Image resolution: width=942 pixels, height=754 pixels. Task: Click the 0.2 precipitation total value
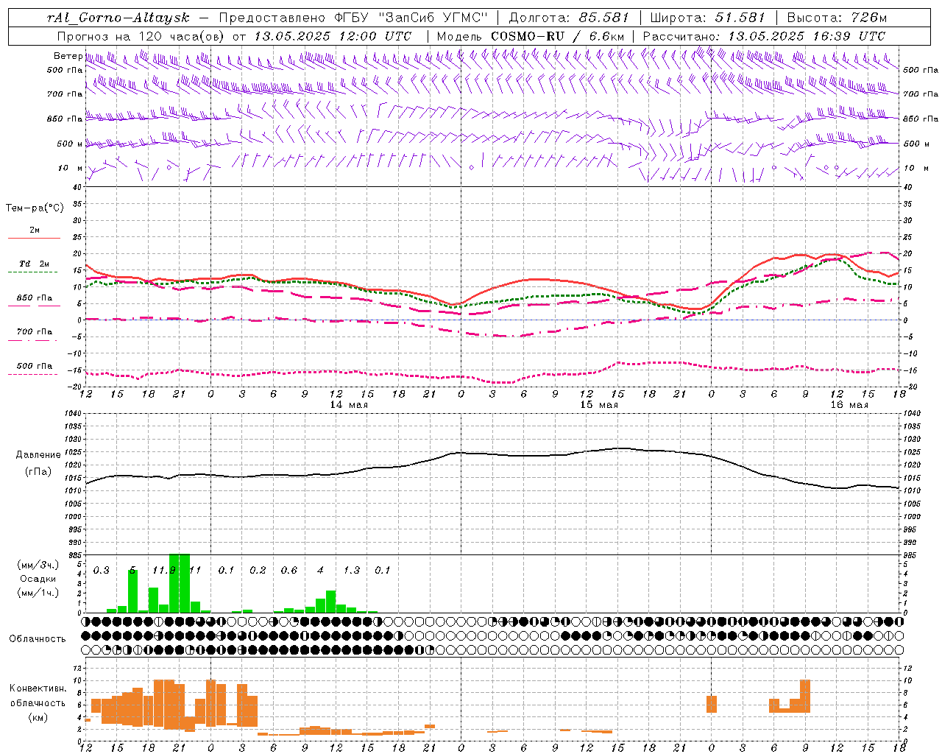click(x=258, y=571)
